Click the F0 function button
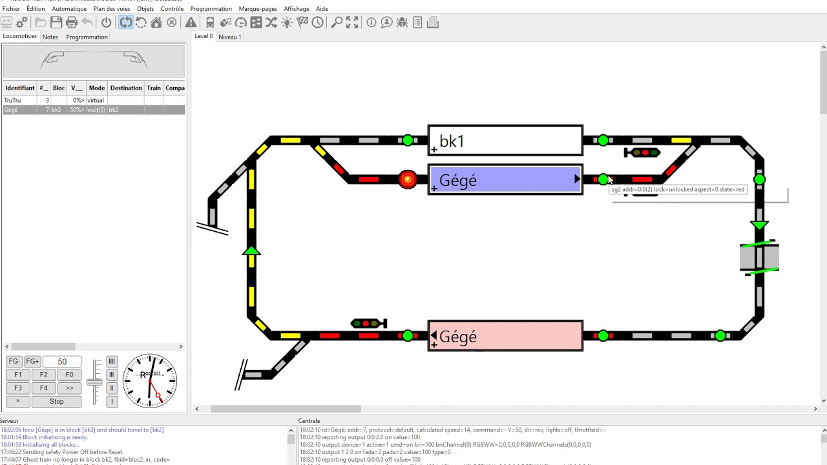This screenshot has width=827, height=465. [69, 375]
